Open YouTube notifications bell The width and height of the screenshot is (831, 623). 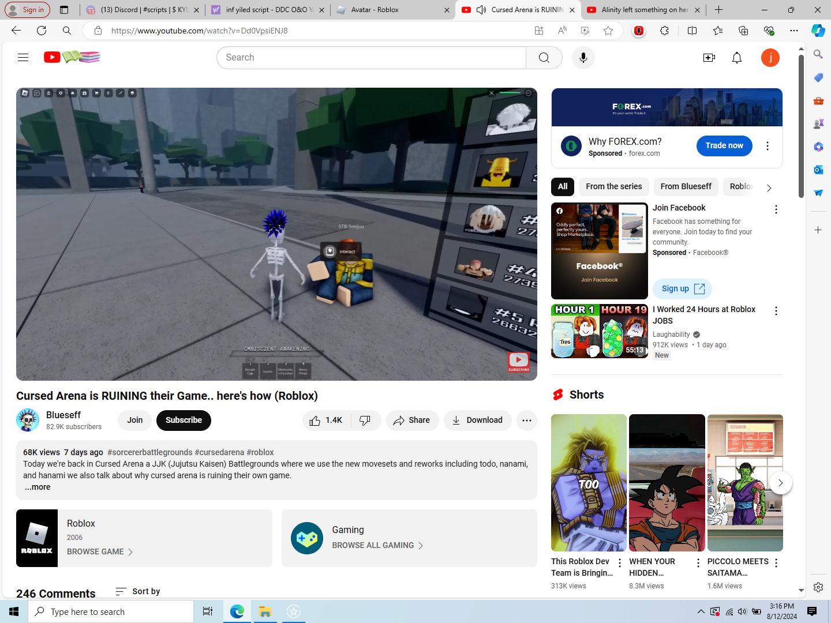point(737,58)
